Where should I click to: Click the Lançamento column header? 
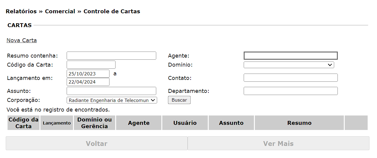click(57, 123)
